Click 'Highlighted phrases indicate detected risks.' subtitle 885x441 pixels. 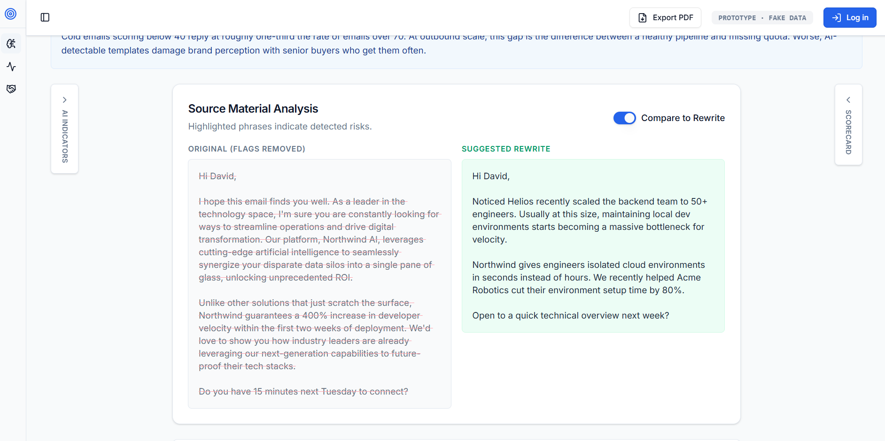[280, 127]
